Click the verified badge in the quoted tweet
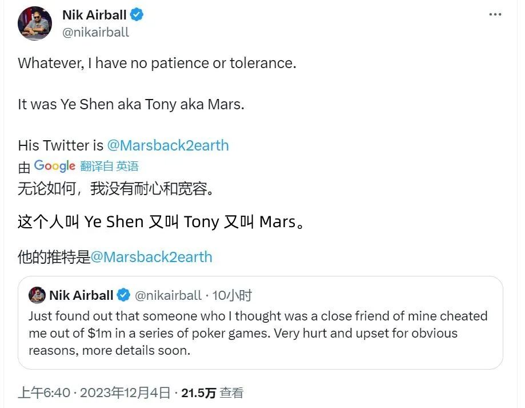 123,295
